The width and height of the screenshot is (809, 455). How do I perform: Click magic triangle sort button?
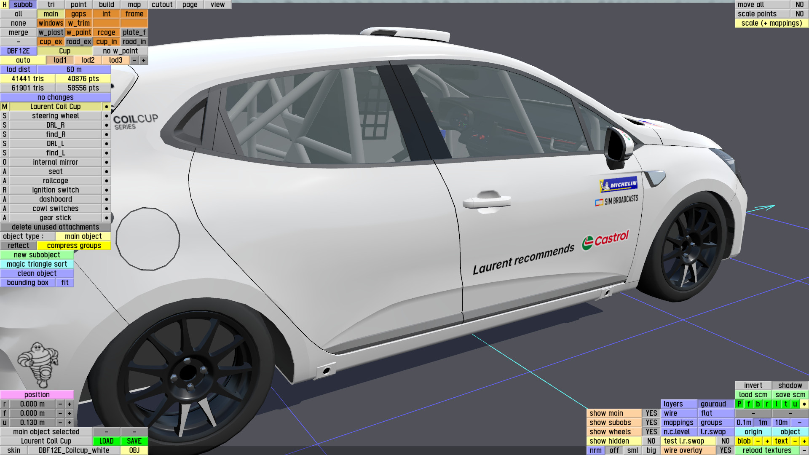(37, 264)
